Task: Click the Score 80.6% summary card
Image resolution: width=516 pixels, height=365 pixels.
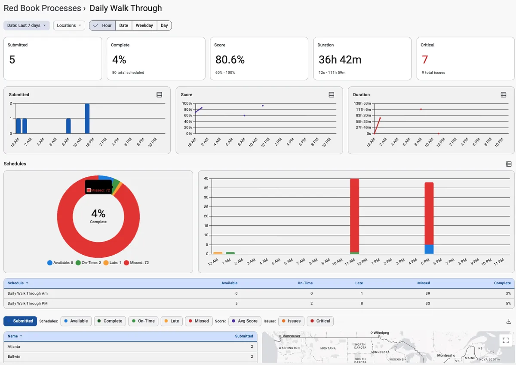Action: [x=259, y=58]
